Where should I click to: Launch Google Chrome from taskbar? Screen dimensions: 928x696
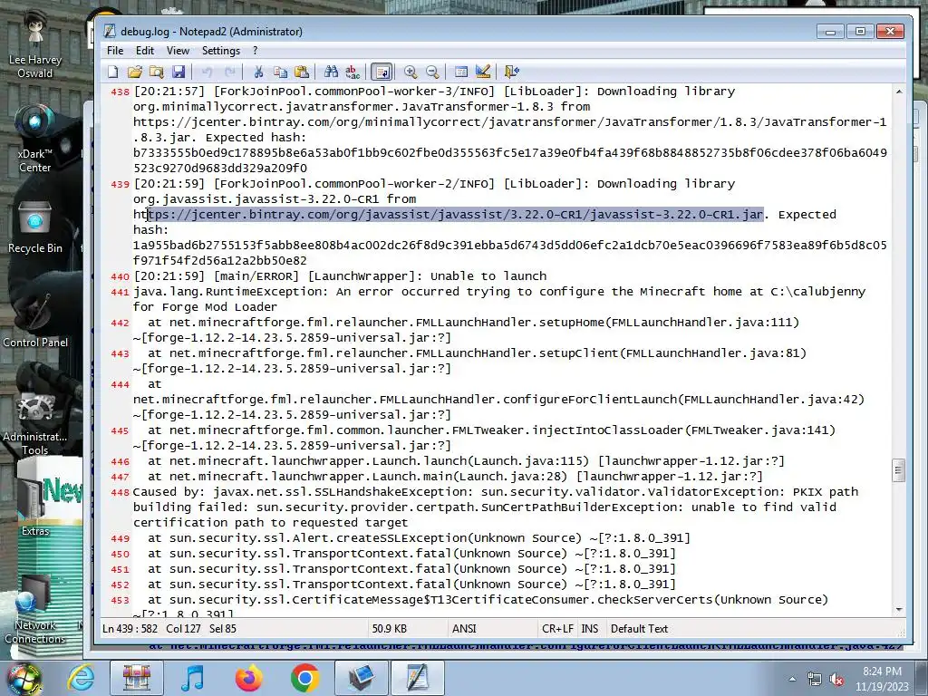pyautogui.click(x=304, y=678)
